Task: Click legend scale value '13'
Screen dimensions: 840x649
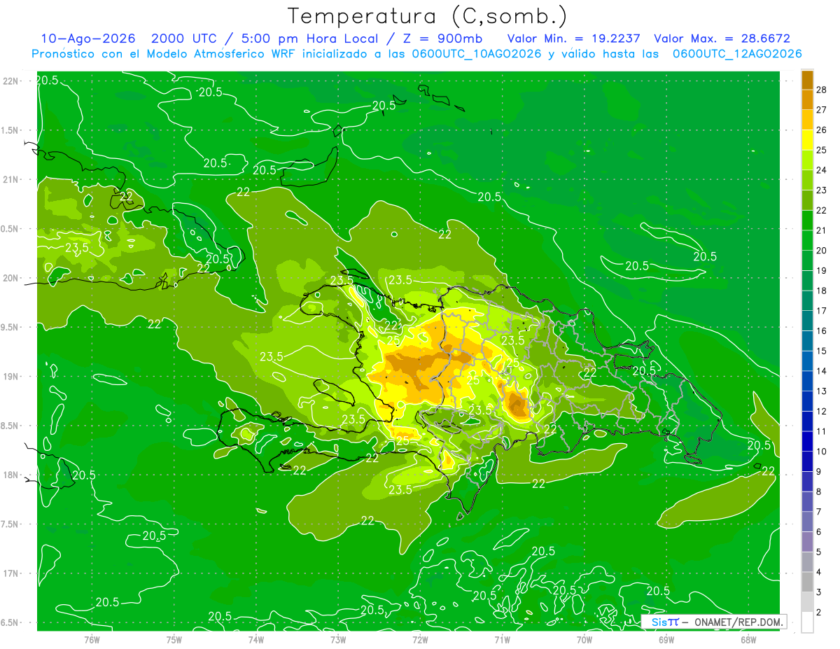Action: [822, 391]
